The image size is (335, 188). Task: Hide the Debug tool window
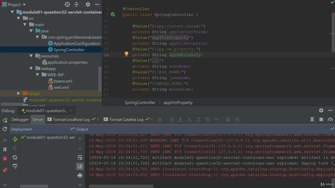point(330,110)
